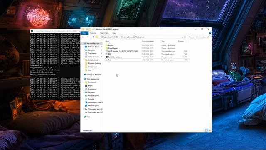The height and width of the screenshot is (150, 266).
Task: Sort by the Тип column header
Action: (163, 41)
